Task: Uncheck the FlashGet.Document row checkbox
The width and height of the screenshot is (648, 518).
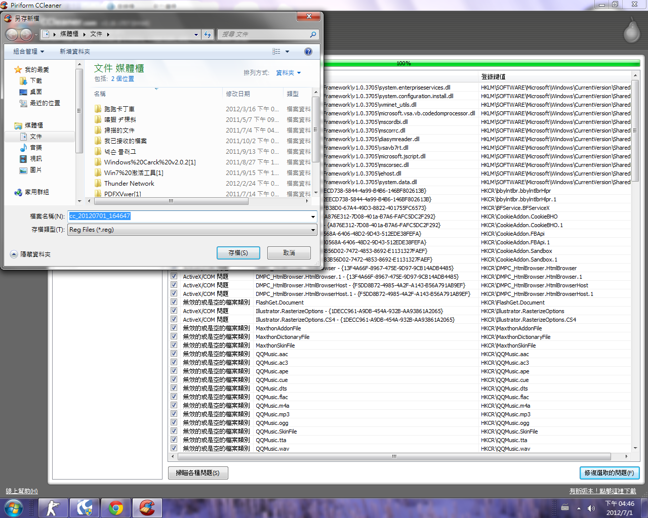Action: (x=174, y=302)
